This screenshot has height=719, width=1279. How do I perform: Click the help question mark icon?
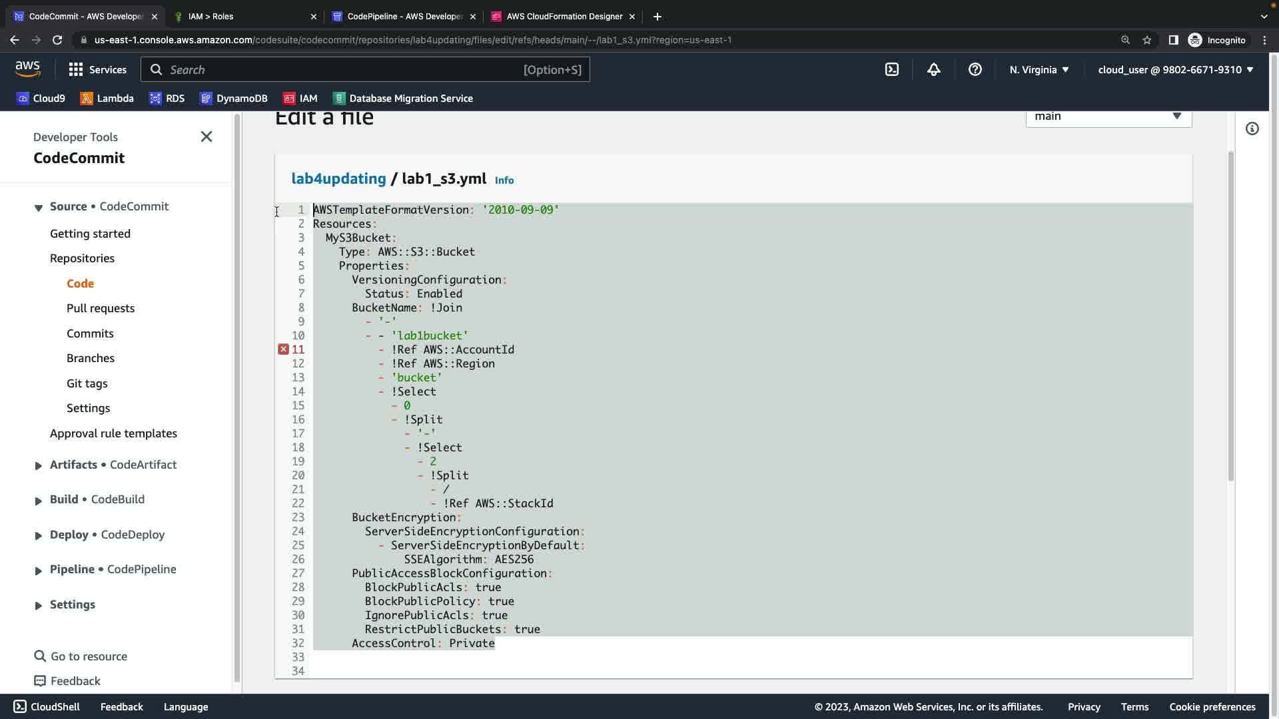[975, 69]
